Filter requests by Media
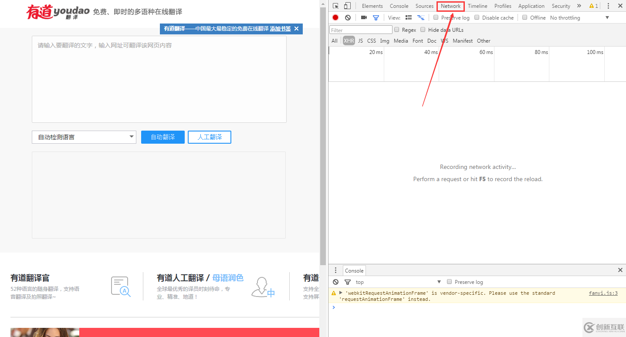Image resolution: width=626 pixels, height=337 pixels. (401, 41)
